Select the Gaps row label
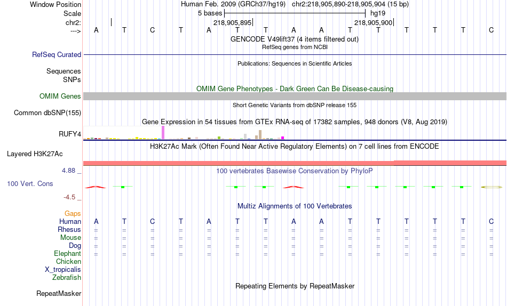Screen dimensions: 507x306 point(73,214)
